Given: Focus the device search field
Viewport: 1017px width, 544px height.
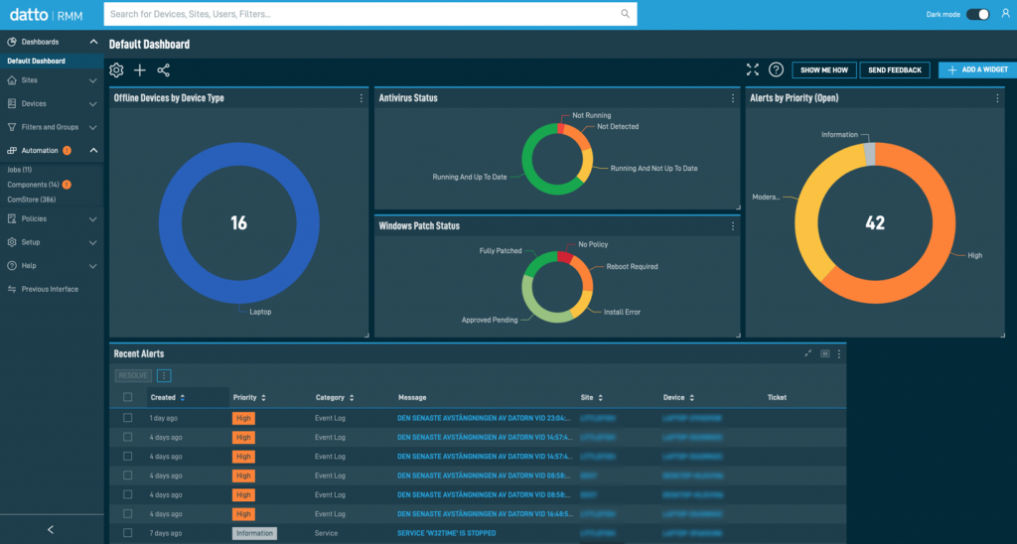Looking at the screenshot, I should [369, 14].
